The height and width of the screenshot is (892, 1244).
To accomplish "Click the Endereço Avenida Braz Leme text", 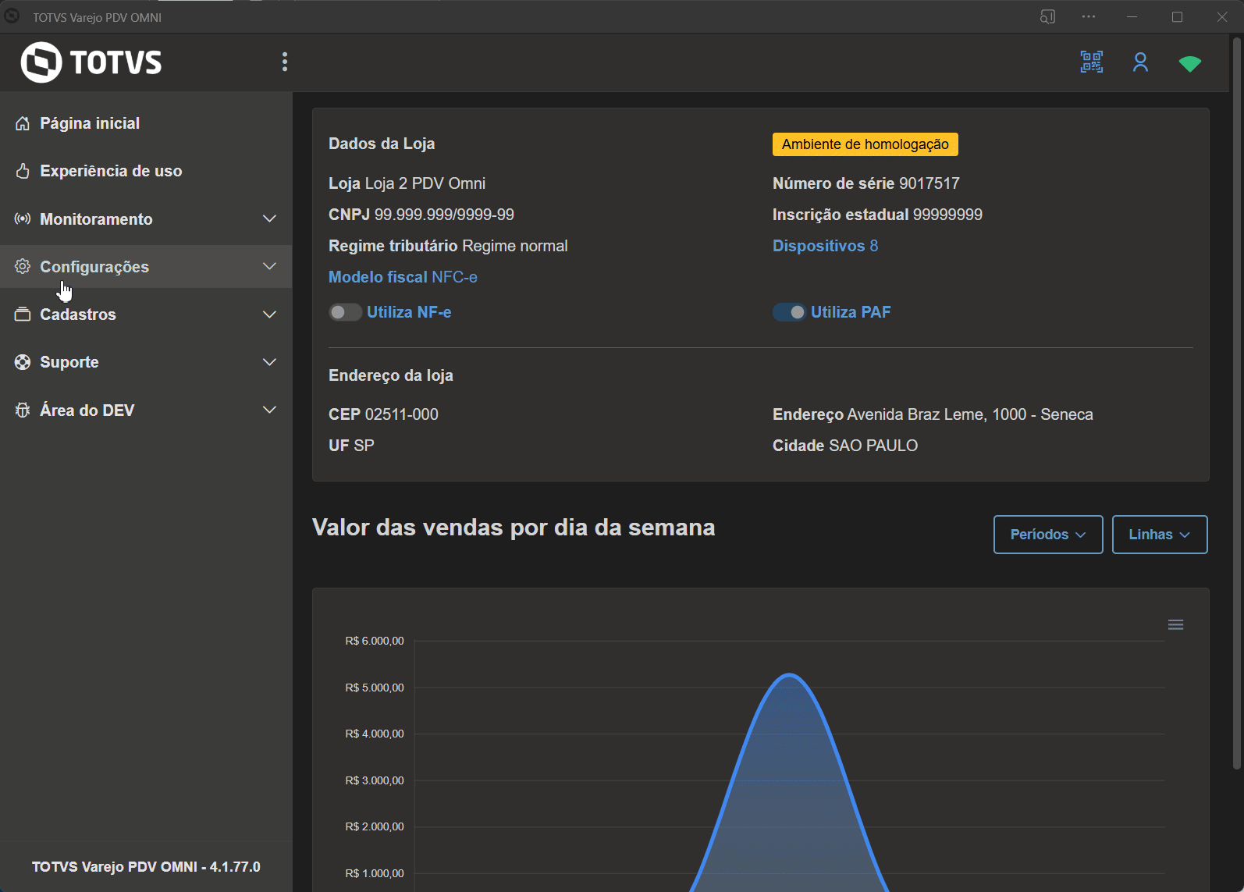I will pyautogui.click(x=933, y=414).
